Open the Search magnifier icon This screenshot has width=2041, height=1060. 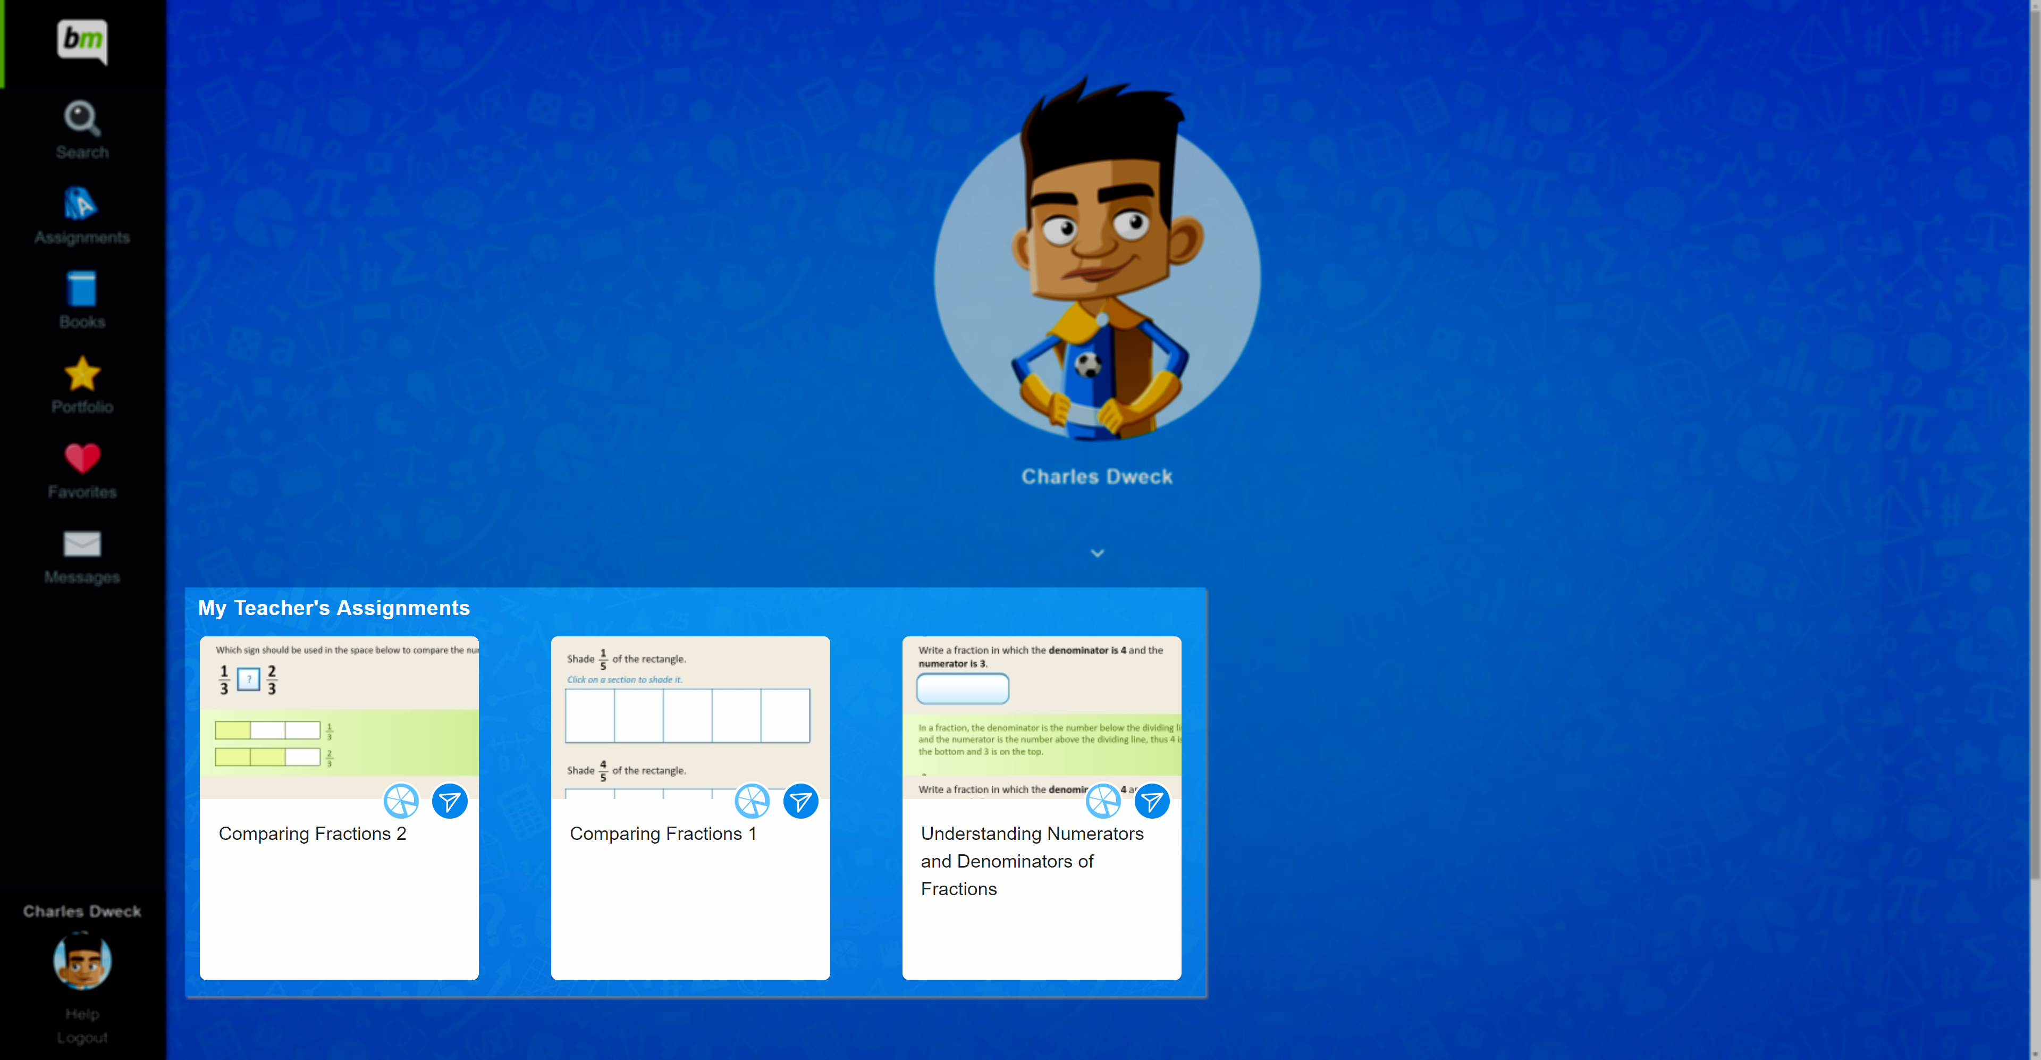coord(82,119)
